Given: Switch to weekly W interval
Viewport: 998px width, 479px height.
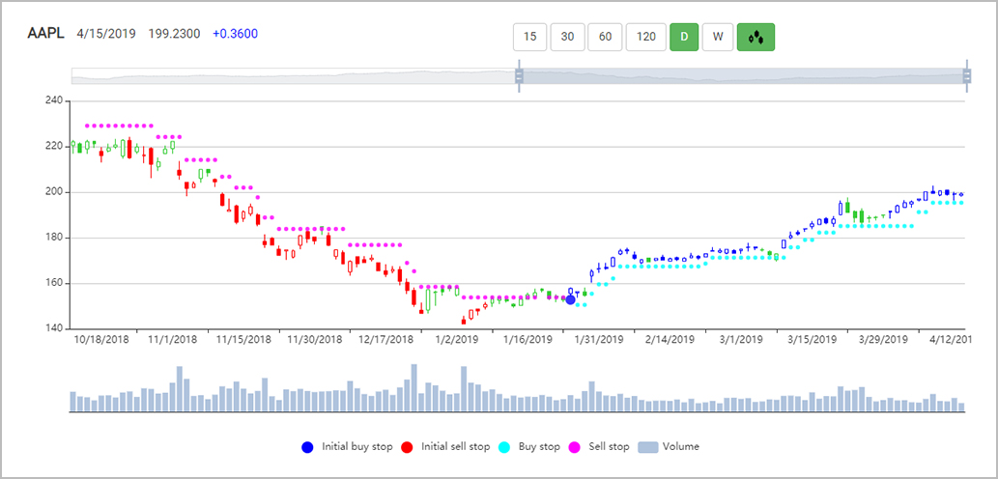Looking at the screenshot, I should tap(717, 38).
